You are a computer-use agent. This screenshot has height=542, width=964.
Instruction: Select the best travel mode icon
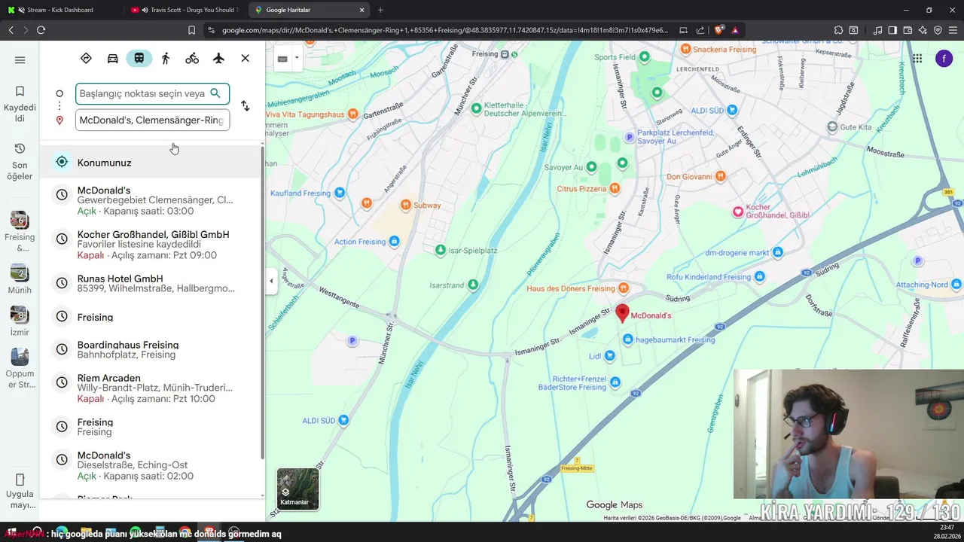86,58
